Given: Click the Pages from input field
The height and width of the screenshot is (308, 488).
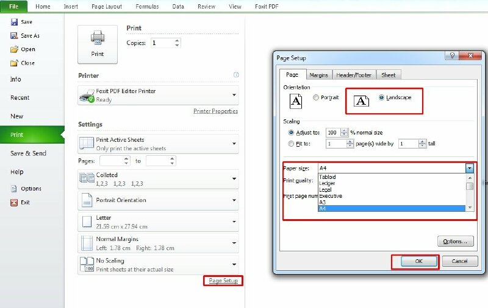Looking at the screenshot, I should (112, 161).
